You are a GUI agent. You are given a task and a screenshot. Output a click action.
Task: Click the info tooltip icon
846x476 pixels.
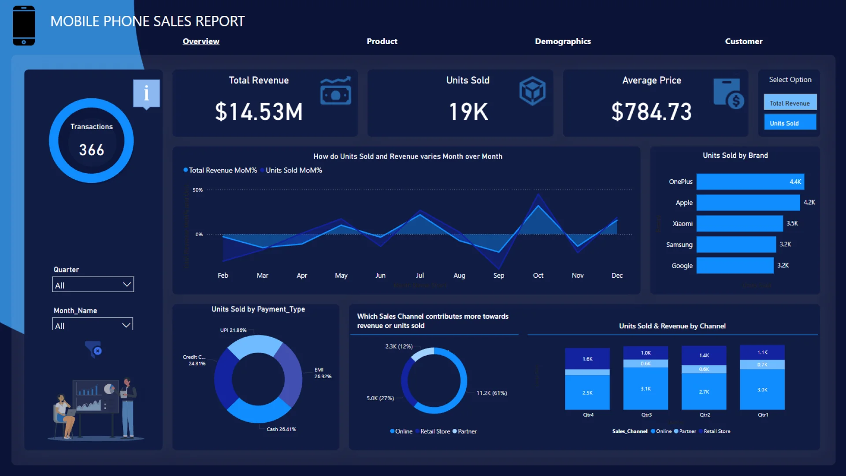[x=146, y=93]
